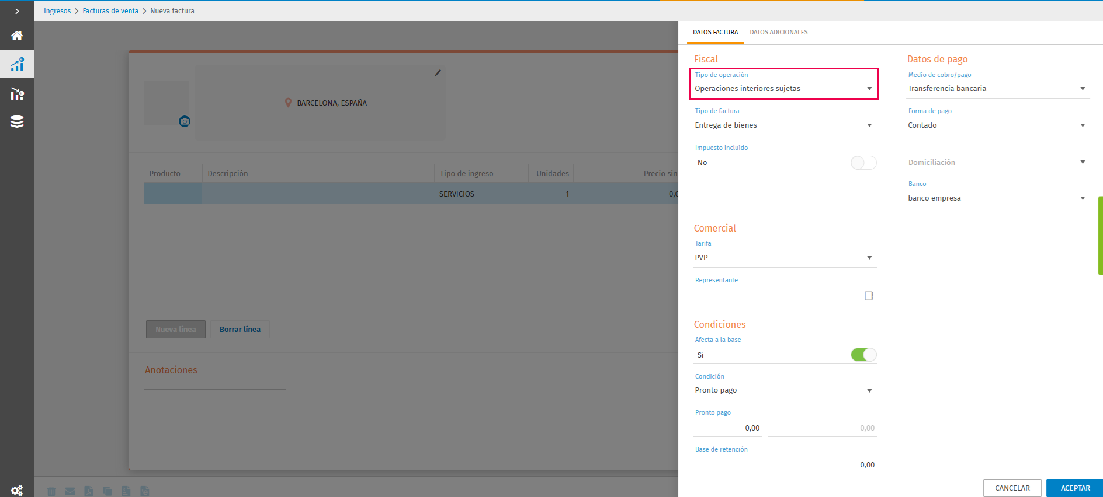Open the Forma de pago dropdown
The image size is (1103, 497).
(998, 125)
